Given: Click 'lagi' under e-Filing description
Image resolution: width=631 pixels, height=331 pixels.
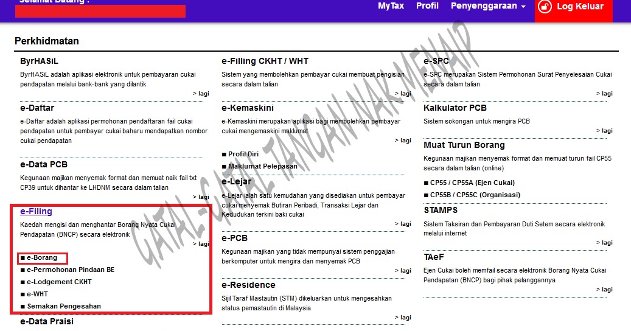Looking at the screenshot, I should 201,244.
